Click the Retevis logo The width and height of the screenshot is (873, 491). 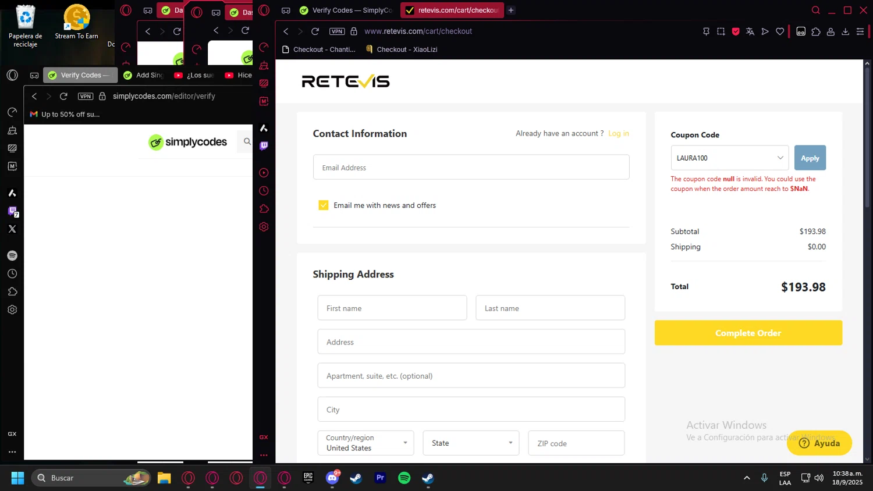(346, 81)
